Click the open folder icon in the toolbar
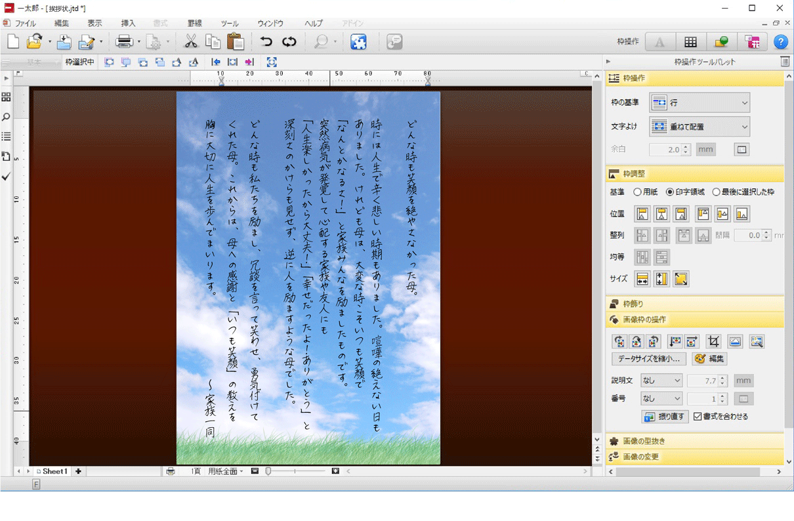The image size is (794, 521). click(34, 42)
